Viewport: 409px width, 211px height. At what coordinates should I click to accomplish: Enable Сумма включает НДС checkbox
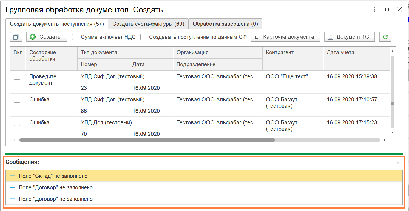[x=75, y=37]
